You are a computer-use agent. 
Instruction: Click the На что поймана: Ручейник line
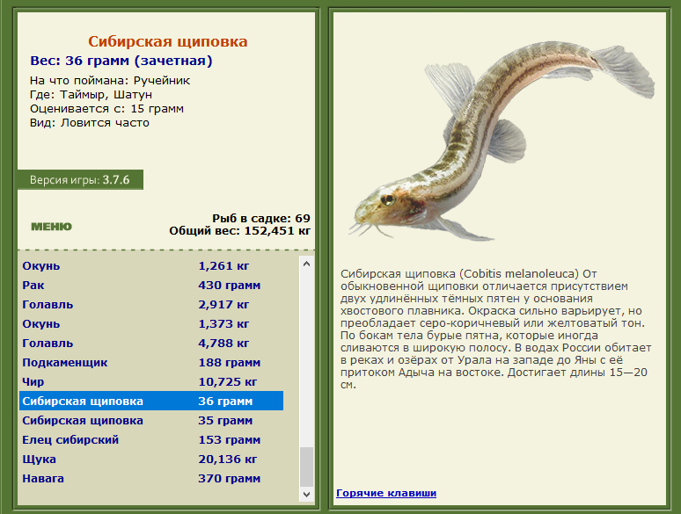pos(110,81)
